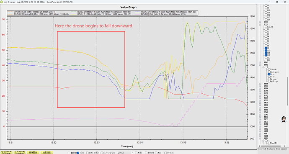Enable the Errors checkbox
The height and width of the screenshot is (154, 289).
click(x=146, y=153)
